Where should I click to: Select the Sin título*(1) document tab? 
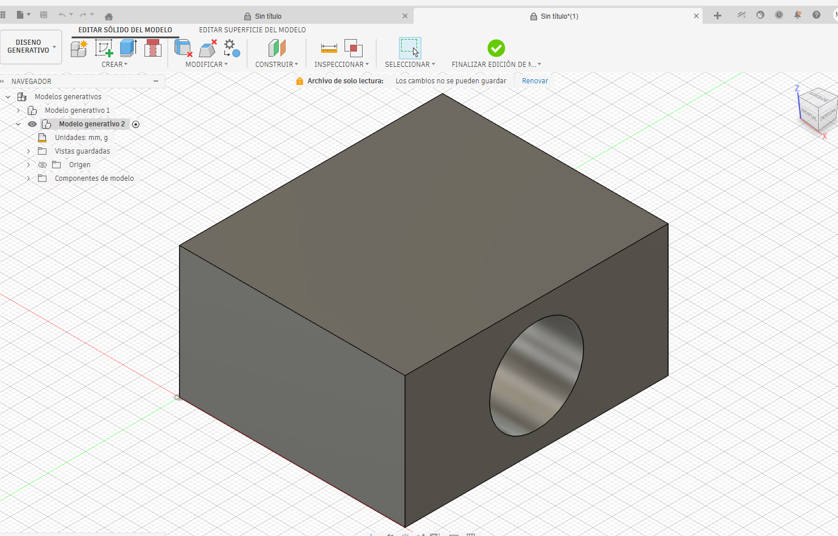click(559, 16)
